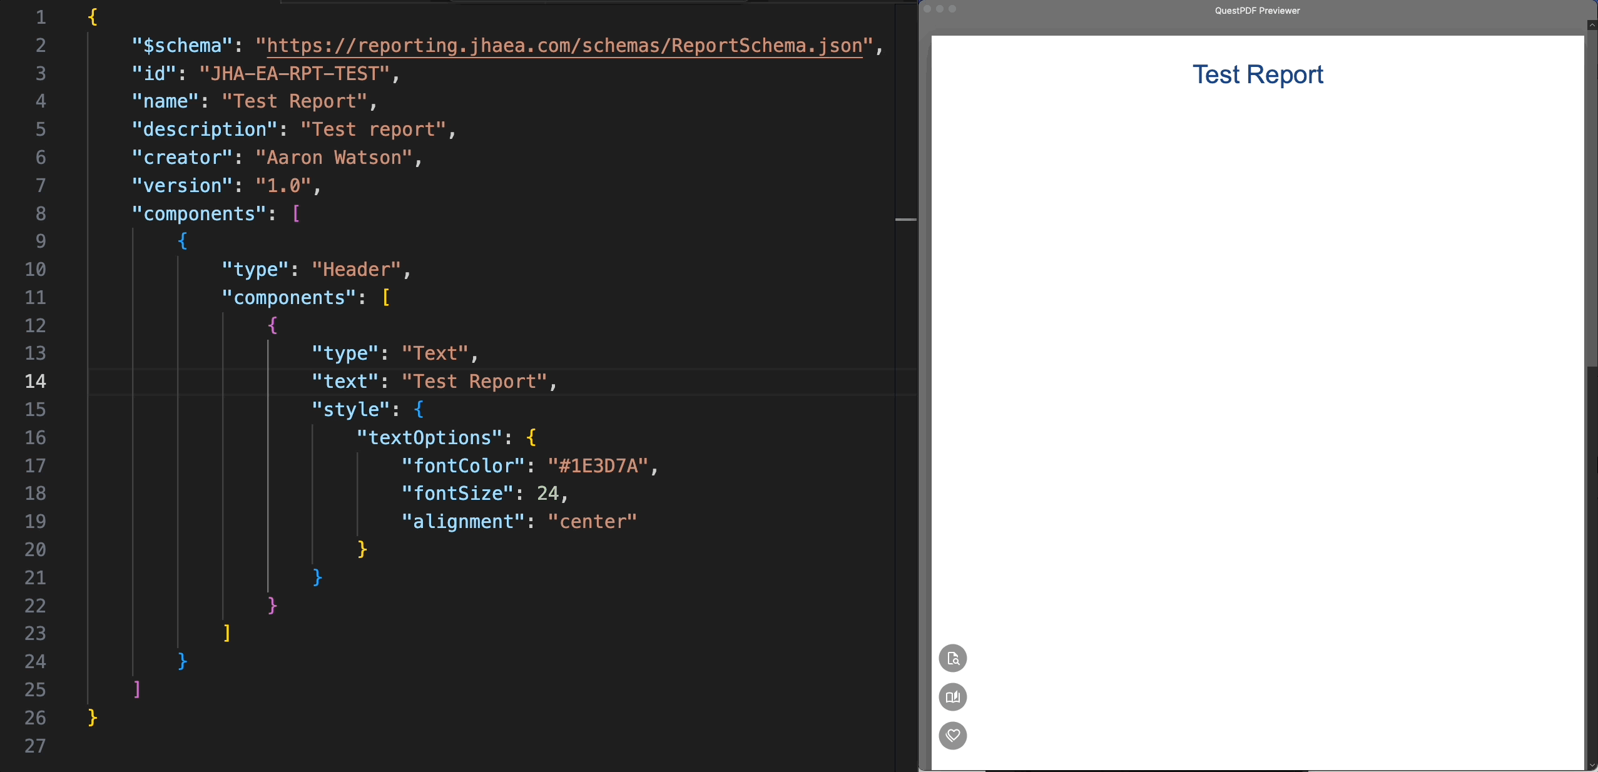Click the previewer scrollbar down arrow
This screenshot has height=772, width=1598.
pos(1592,765)
